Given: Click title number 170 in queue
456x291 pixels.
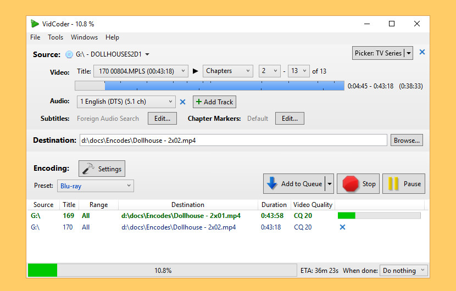Looking at the screenshot, I should (x=68, y=227).
